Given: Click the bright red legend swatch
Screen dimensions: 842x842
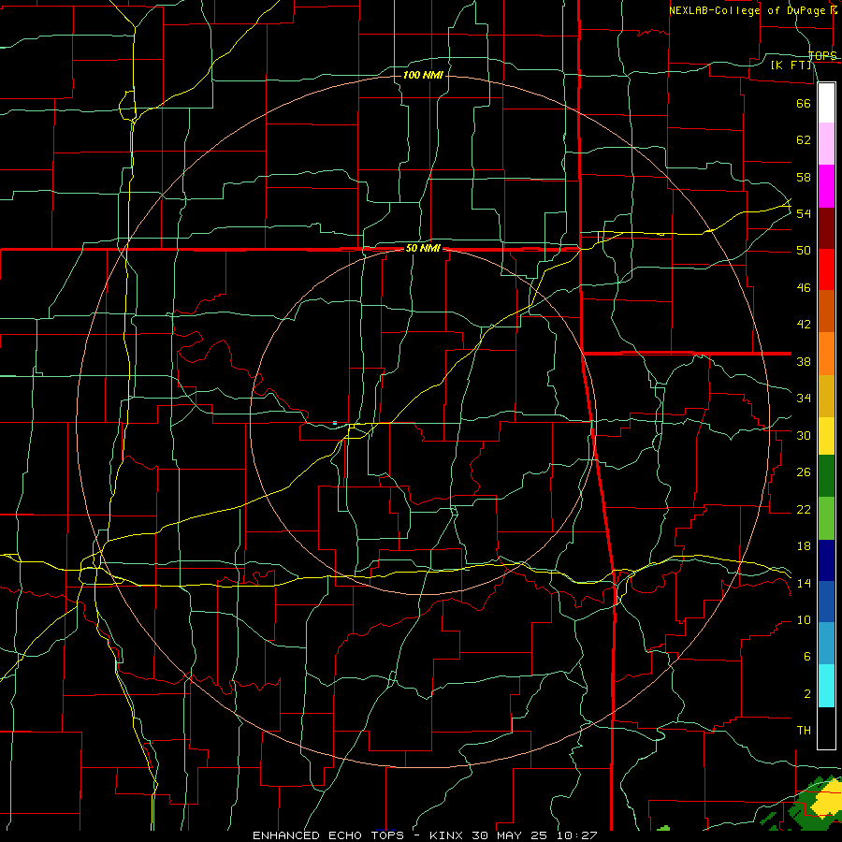Looking at the screenshot, I should pyautogui.click(x=826, y=269).
